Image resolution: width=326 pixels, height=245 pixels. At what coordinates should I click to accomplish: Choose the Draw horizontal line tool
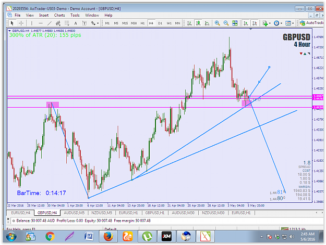41,23
